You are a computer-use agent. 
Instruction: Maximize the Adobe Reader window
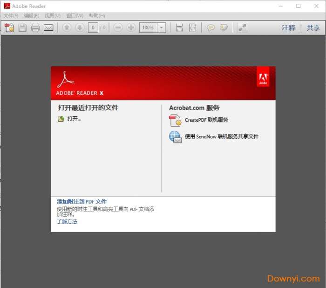299,6
